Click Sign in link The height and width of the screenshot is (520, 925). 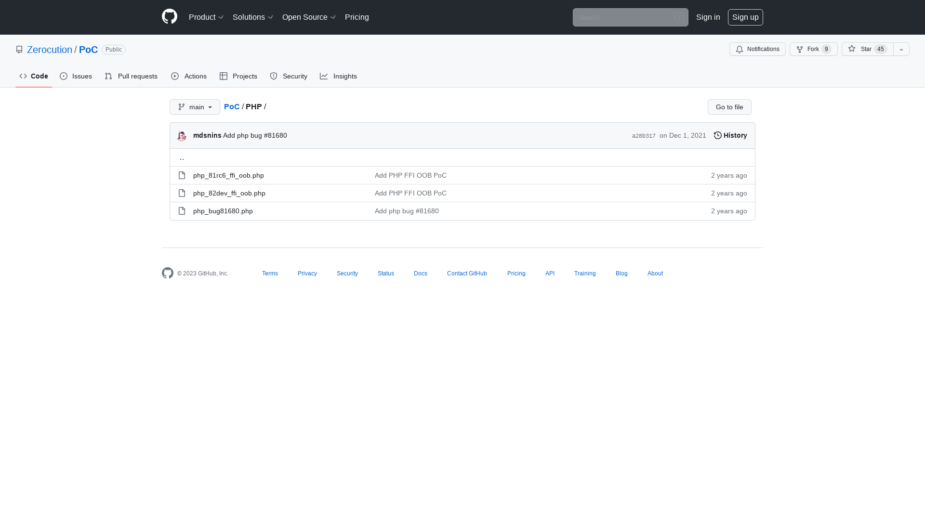coord(708,17)
